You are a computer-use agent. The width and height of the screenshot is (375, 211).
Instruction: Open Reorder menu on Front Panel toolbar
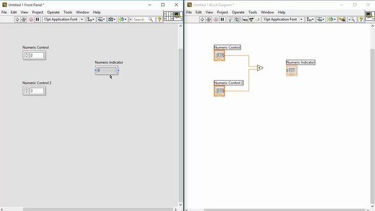coord(123,19)
